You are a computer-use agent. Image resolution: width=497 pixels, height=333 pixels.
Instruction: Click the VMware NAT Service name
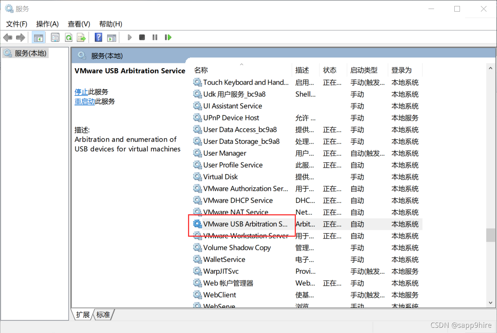pos(236,212)
